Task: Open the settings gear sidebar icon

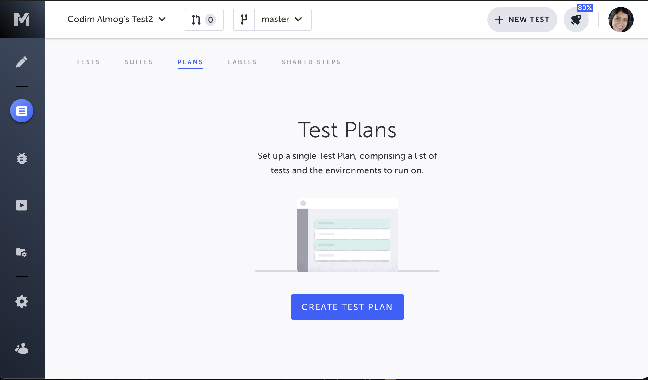Action: (22, 302)
